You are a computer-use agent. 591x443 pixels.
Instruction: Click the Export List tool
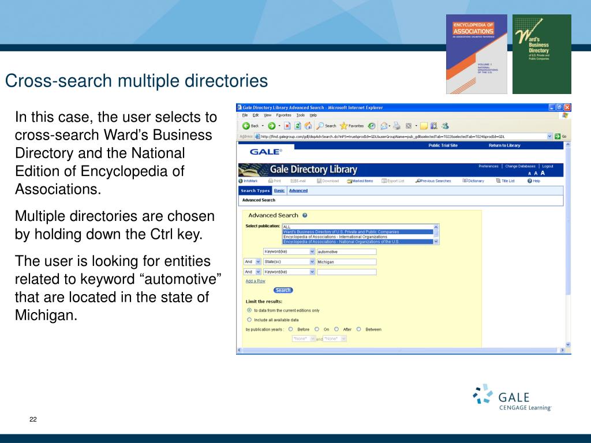click(x=393, y=181)
